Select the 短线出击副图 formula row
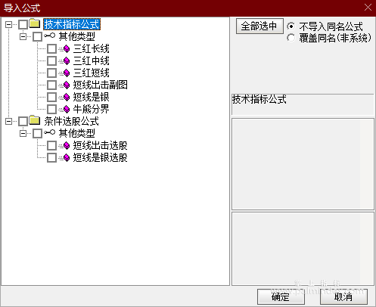376x307 pixels. (x=101, y=85)
